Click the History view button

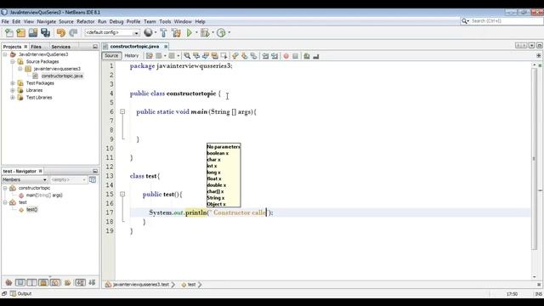pyautogui.click(x=132, y=55)
